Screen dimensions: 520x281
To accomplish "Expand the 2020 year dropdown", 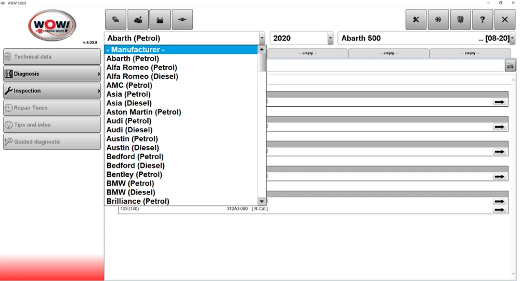I will tap(330, 38).
